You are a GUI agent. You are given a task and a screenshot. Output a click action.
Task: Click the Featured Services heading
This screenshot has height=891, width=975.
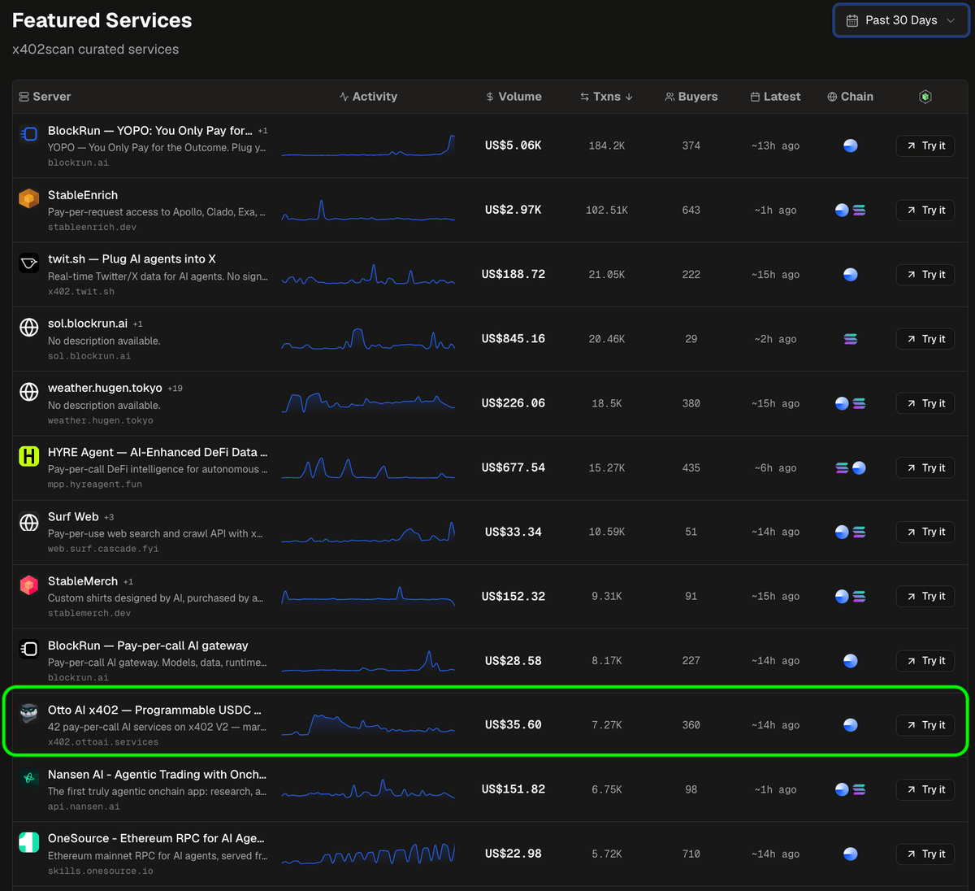[x=102, y=20]
